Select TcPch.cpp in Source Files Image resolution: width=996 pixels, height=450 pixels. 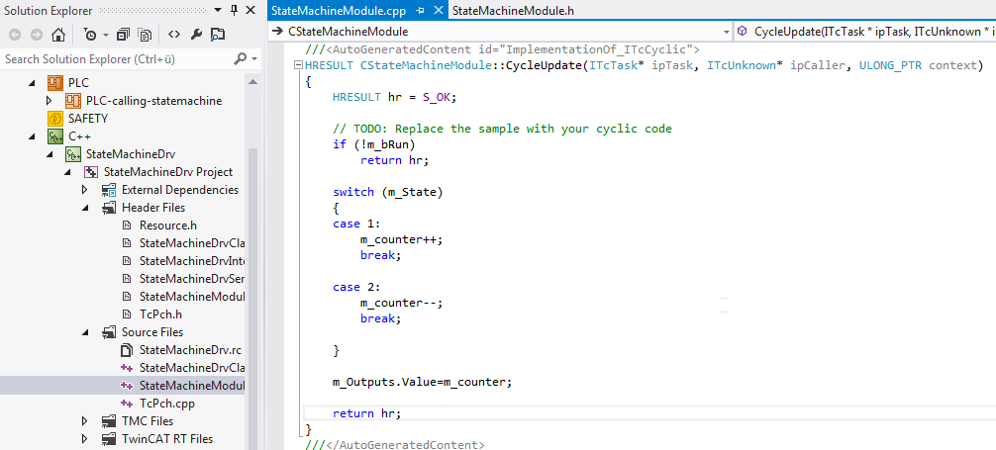167,404
